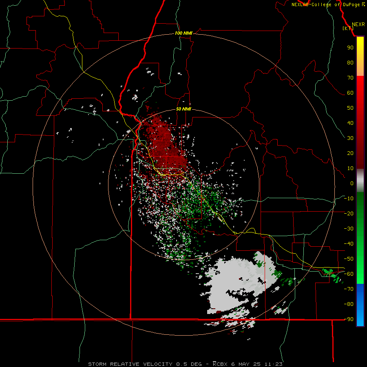This screenshot has width=367, height=367.
Task: Click the -90 scale value
Action: click(x=349, y=319)
